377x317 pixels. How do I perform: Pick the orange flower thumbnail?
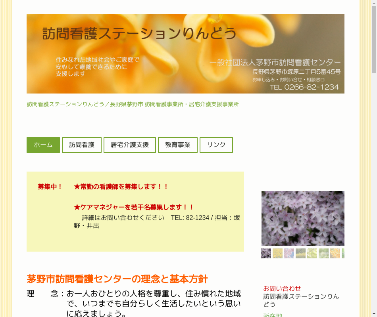[x=335, y=254]
